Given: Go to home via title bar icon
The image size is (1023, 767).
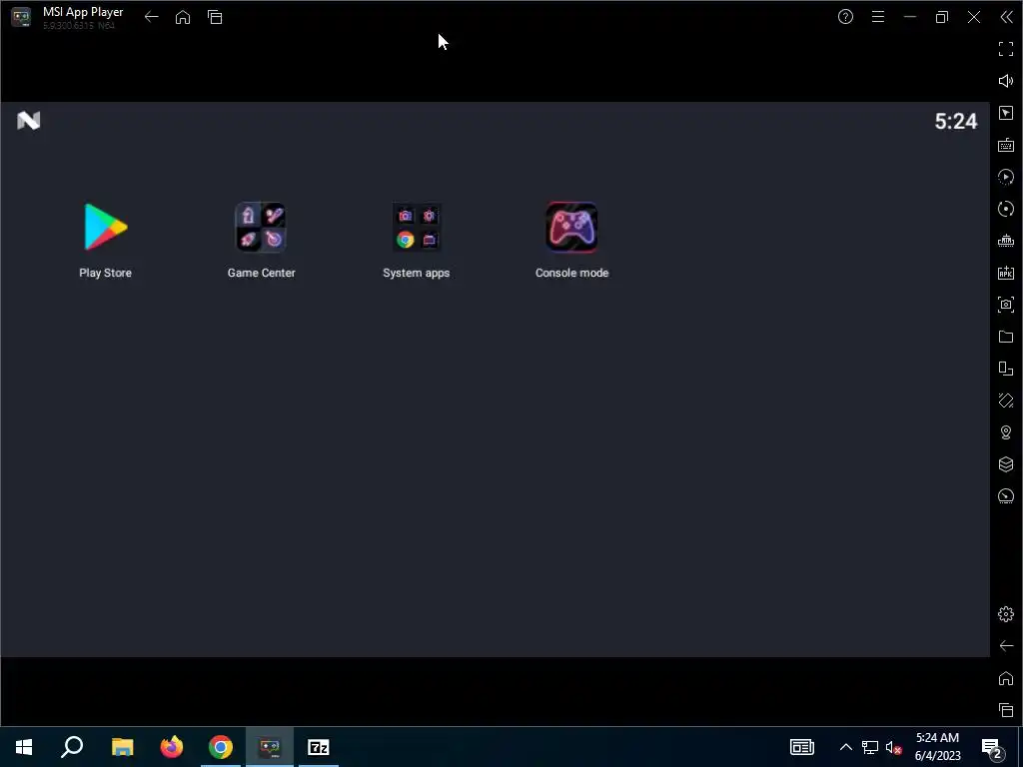Looking at the screenshot, I should pos(183,18).
